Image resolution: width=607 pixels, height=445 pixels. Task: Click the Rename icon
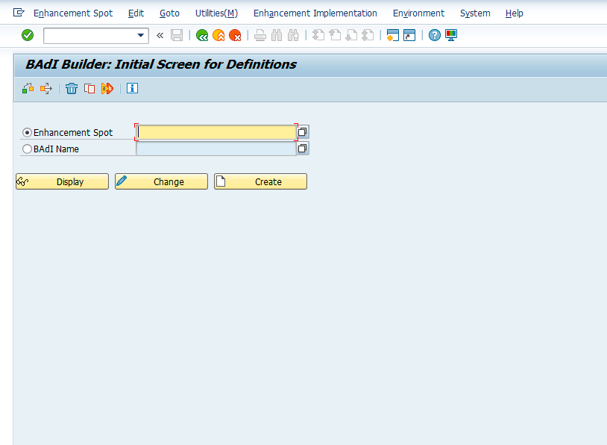point(107,89)
